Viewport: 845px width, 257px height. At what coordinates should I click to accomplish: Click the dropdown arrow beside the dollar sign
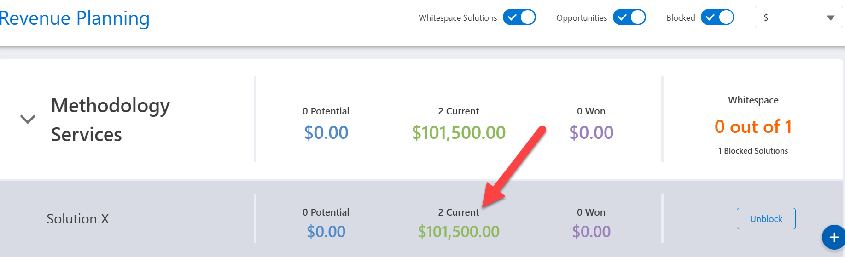(830, 18)
